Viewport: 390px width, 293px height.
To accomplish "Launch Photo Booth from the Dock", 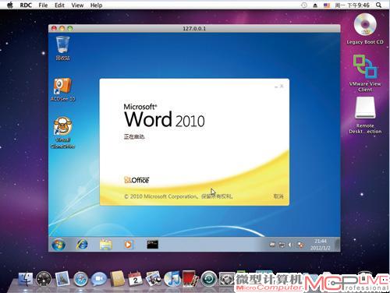I will 190,279.
